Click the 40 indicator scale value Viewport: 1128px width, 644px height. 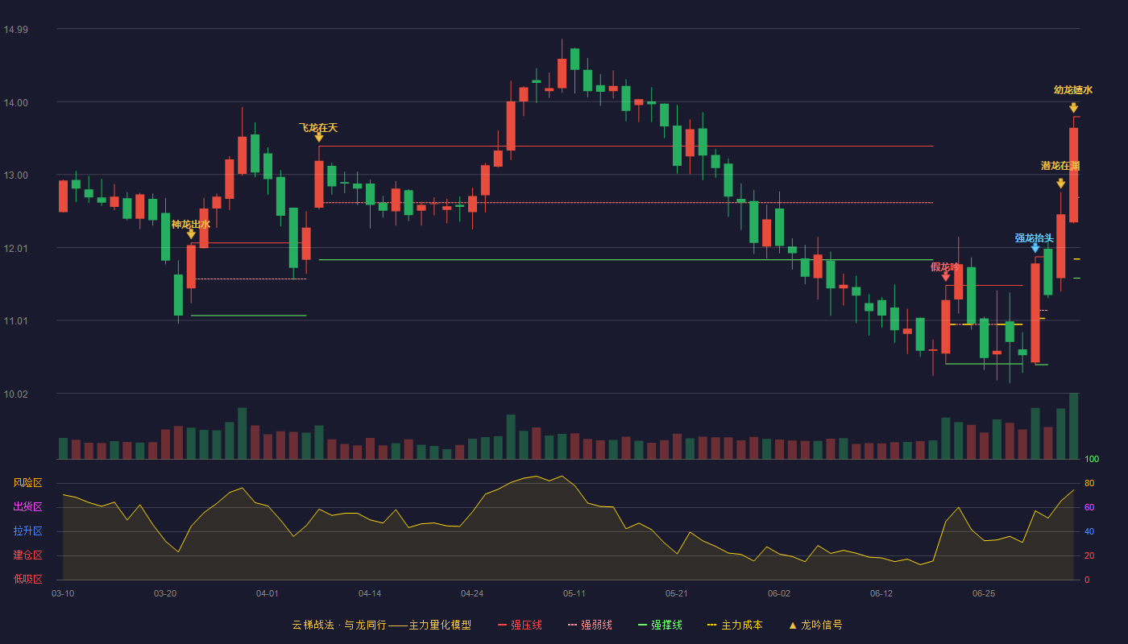pos(1089,531)
